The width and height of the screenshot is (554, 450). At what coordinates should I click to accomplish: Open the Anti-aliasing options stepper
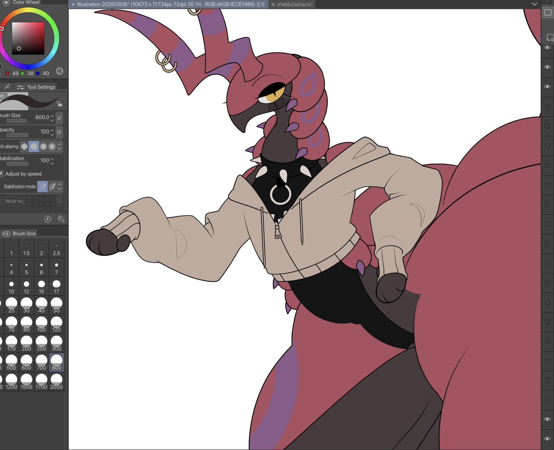tap(60, 147)
